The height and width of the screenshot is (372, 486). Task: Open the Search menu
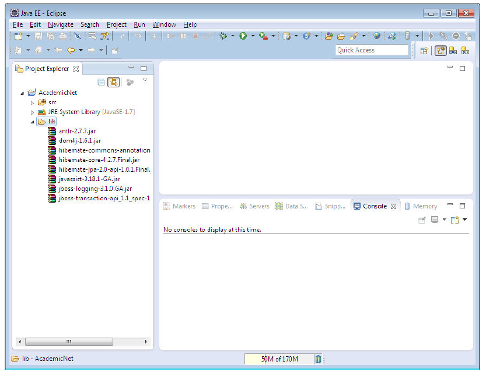tap(90, 24)
